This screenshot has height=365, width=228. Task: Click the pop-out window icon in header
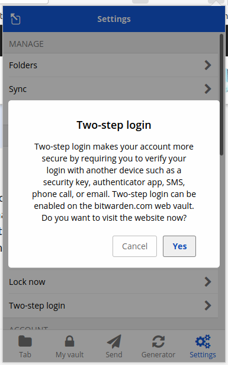(x=15, y=19)
